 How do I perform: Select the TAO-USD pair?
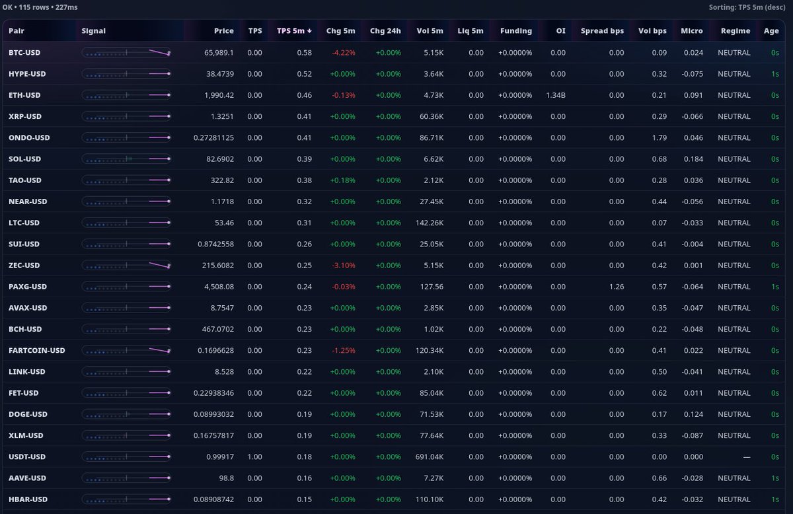pyautogui.click(x=25, y=180)
